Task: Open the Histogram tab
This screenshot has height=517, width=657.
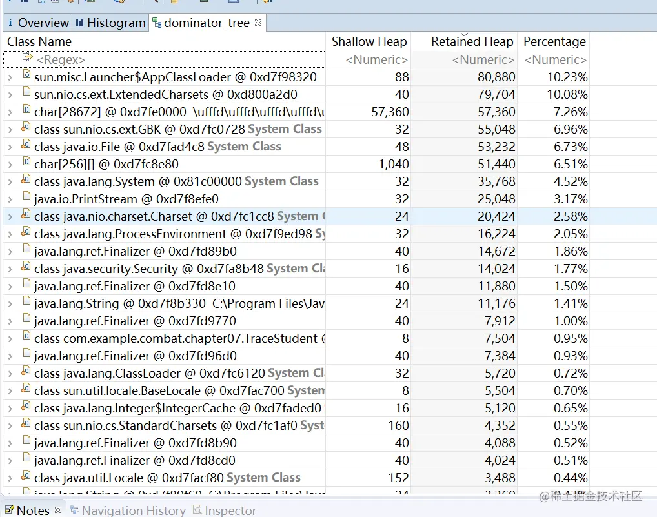Action: click(110, 23)
